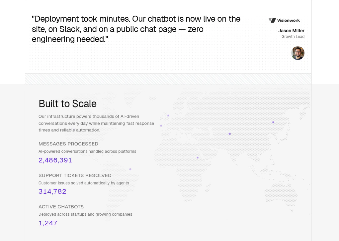The height and width of the screenshot is (241, 339).
Task: Click 'Customer issues solved automatically by agents'
Action: (x=84, y=183)
